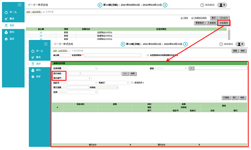Open the ホーム home icon in back window sidebar
The width and height of the screenshot is (251, 150).
6,12
